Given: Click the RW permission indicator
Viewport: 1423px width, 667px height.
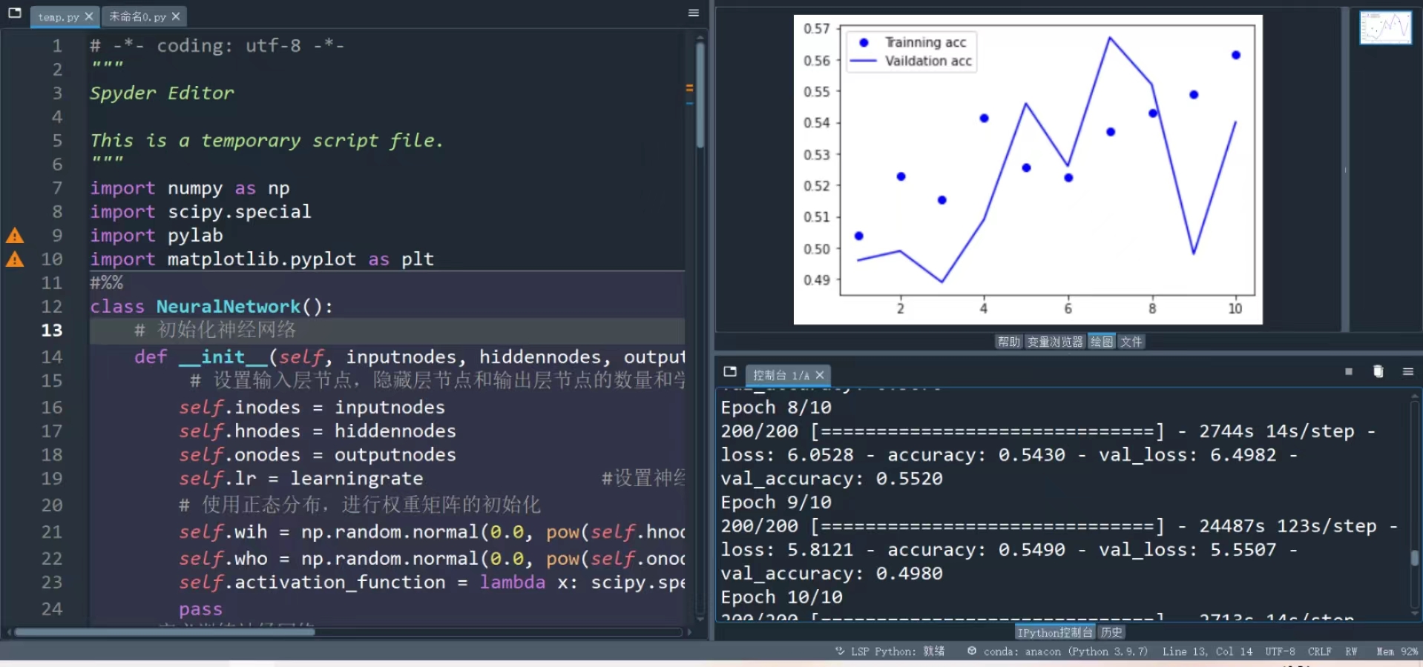Looking at the screenshot, I should pyautogui.click(x=1351, y=651).
